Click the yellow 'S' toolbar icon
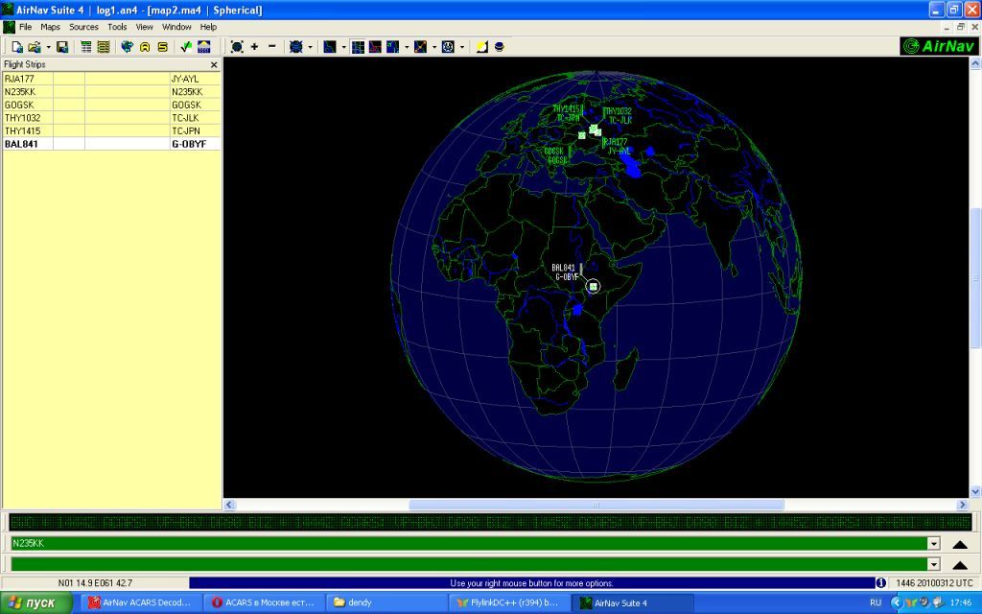Image resolution: width=982 pixels, height=614 pixels. [162, 47]
